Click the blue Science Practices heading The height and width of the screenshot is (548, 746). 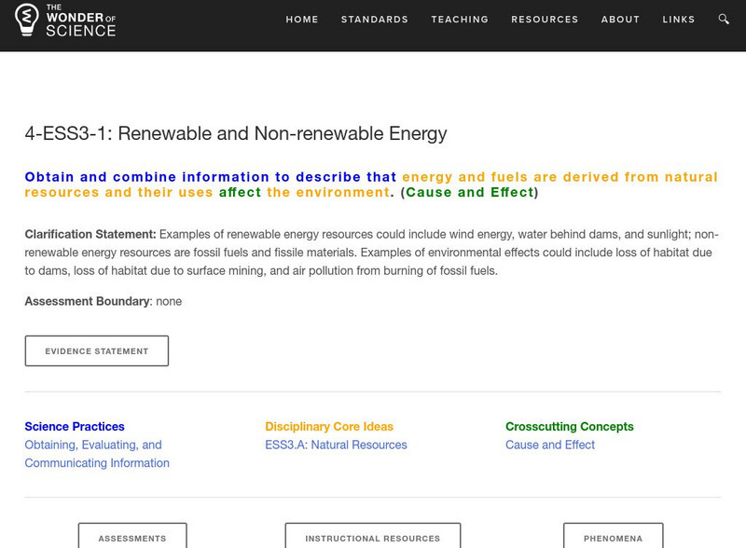75,426
